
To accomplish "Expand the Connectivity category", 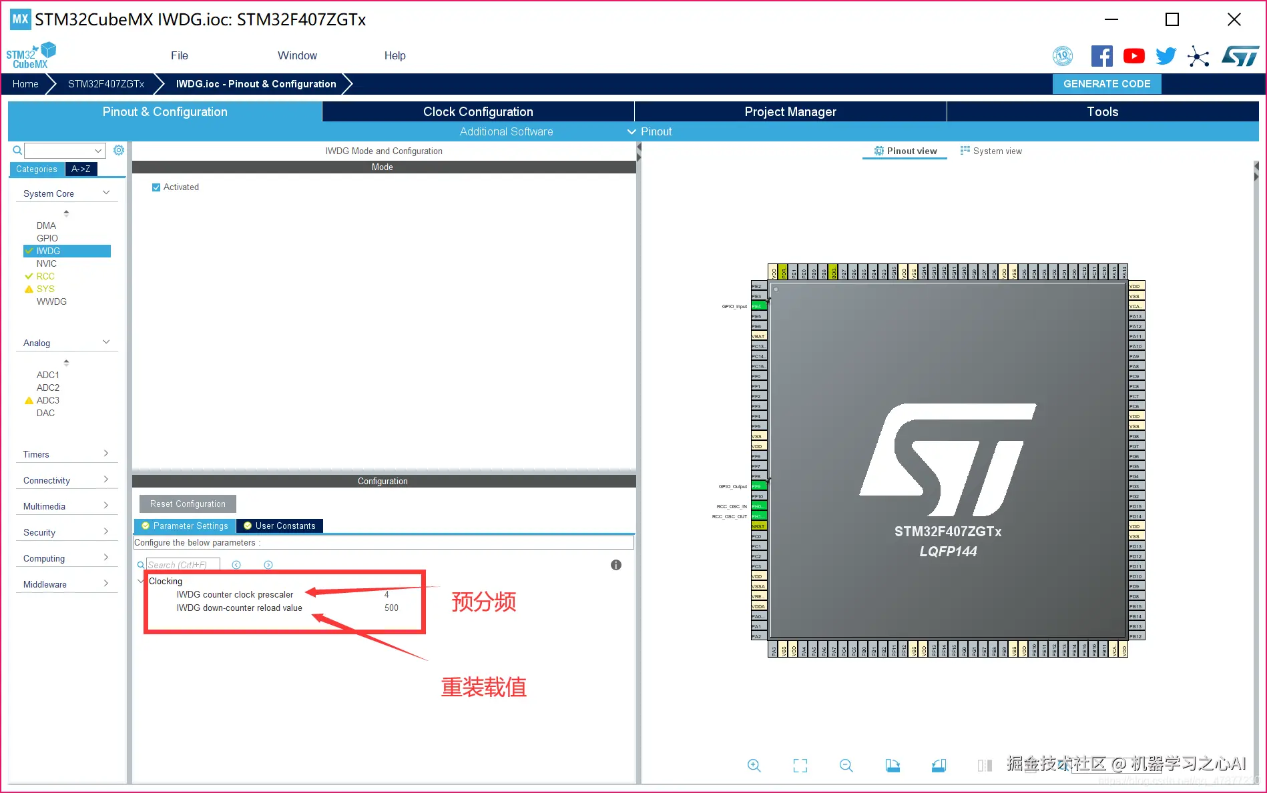I will [106, 480].
